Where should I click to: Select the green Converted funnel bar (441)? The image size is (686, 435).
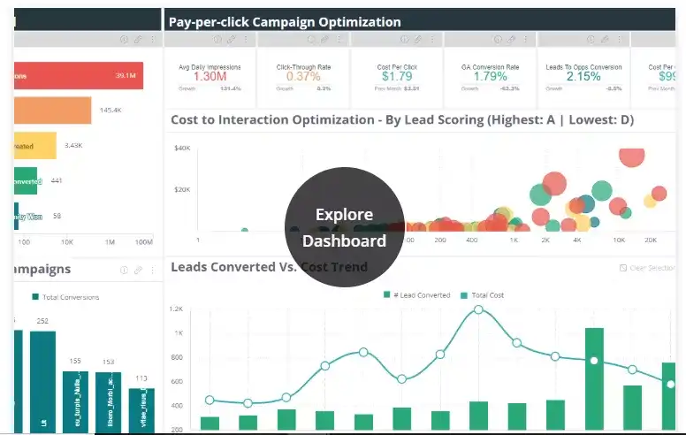(x=26, y=180)
